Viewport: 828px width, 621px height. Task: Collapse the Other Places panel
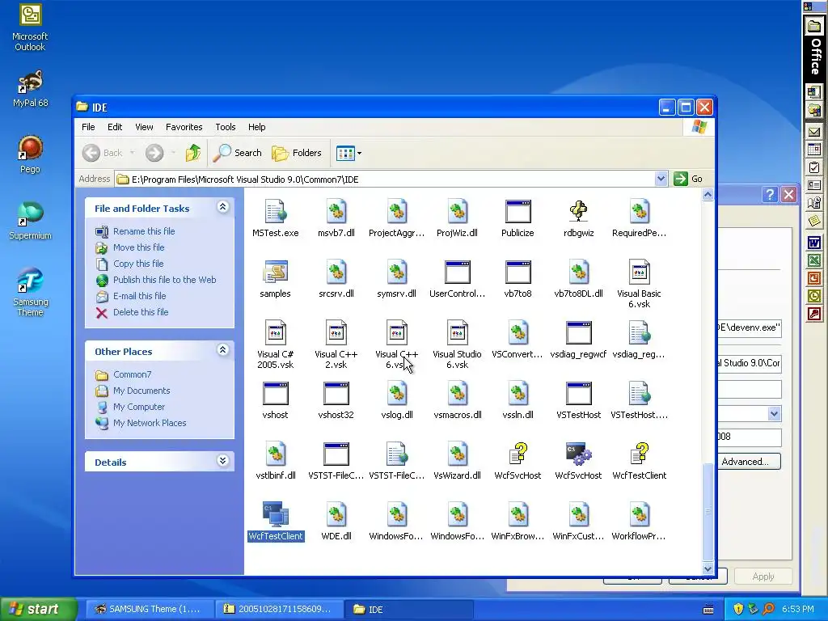[x=223, y=350]
